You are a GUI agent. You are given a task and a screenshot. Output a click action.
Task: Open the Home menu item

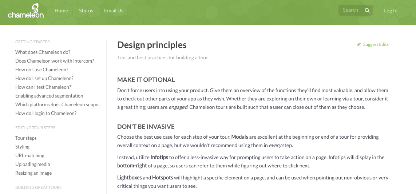pos(61,11)
